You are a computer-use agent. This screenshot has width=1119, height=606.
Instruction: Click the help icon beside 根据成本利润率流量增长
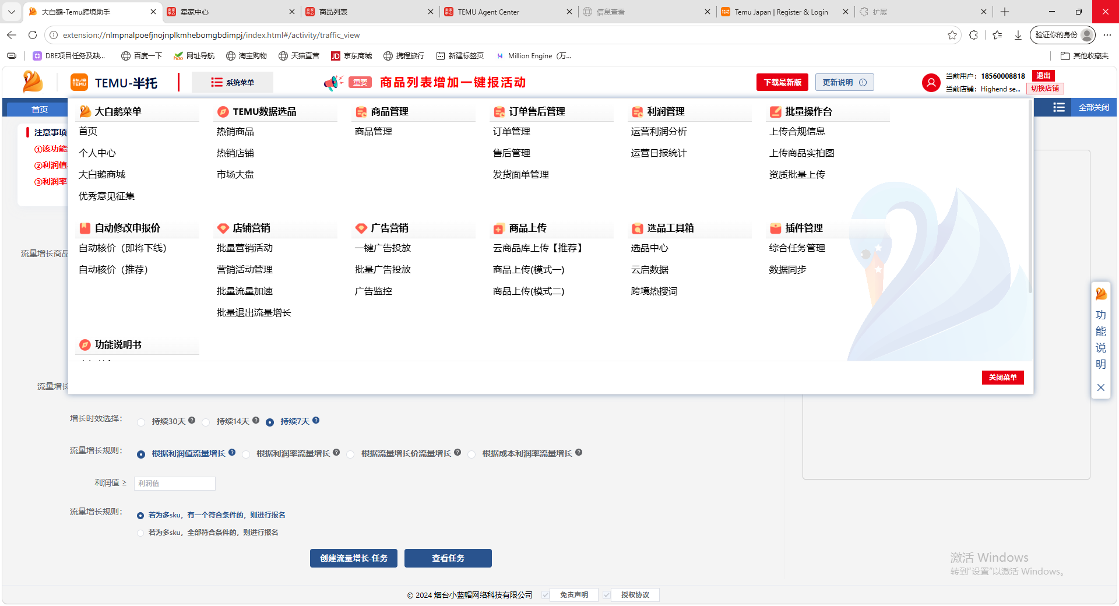[x=579, y=452]
